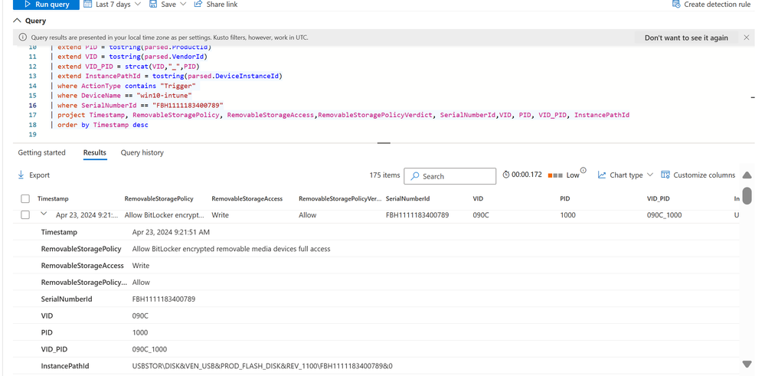Click query line 16 SerialNumberId filter
The height and width of the screenshot is (376, 765).
click(x=140, y=106)
